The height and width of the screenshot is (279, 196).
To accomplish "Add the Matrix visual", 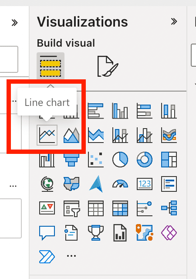I will [x=120, y=208].
